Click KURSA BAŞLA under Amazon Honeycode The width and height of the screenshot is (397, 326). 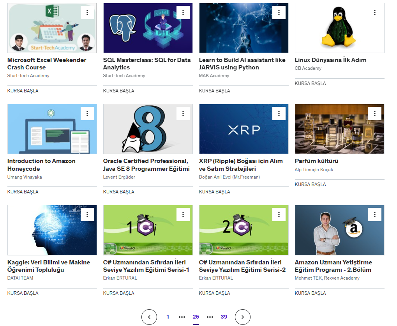pyautogui.click(x=23, y=192)
